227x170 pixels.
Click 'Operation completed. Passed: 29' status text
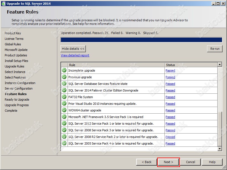coord(85,33)
